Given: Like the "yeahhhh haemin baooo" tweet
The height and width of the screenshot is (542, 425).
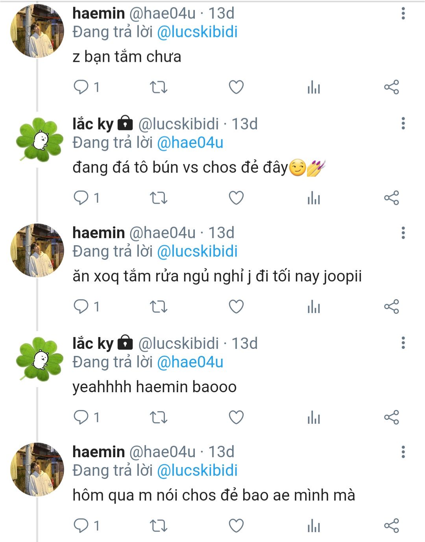Looking at the screenshot, I should click(x=236, y=417).
